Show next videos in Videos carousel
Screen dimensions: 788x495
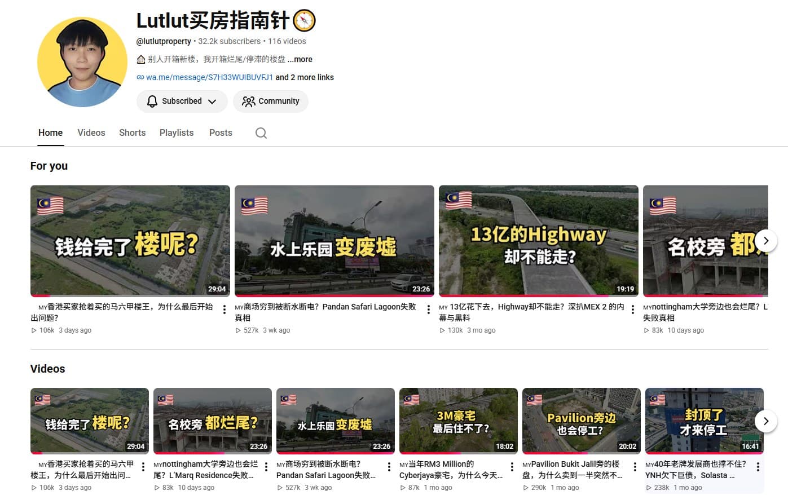[766, 421]
